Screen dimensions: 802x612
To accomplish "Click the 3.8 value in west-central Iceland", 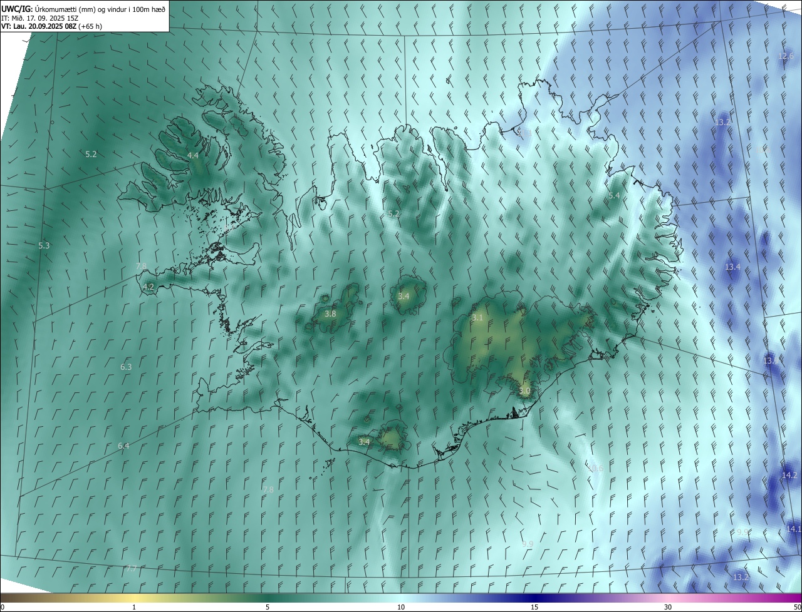I will [331, 314].
